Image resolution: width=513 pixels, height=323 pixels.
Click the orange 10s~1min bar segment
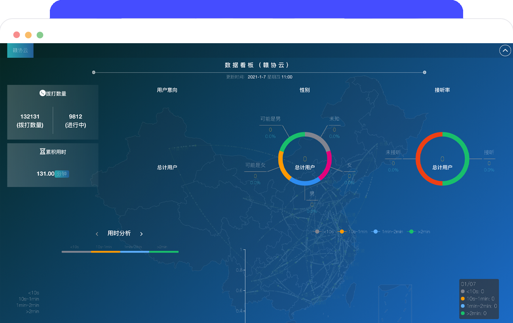point(106,252)
